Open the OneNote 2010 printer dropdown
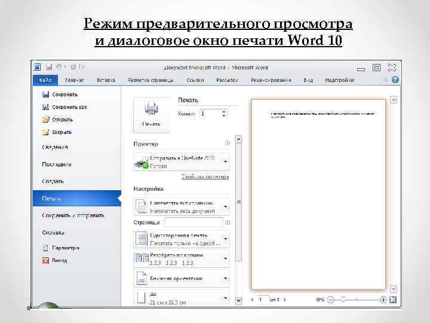The height and width of the screenshot is (323, 430). click(182, 161)
